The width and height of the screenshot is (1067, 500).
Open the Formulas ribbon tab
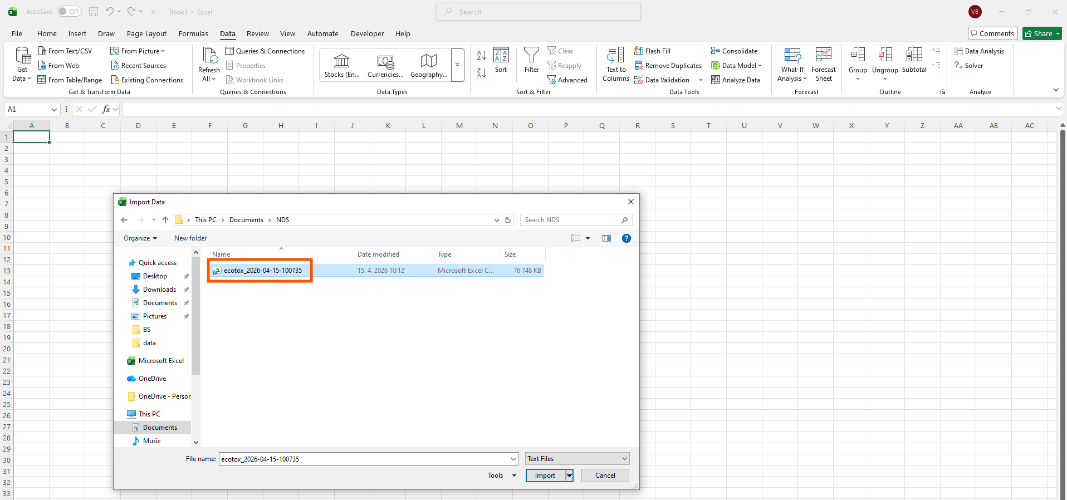tap(193, 34)
